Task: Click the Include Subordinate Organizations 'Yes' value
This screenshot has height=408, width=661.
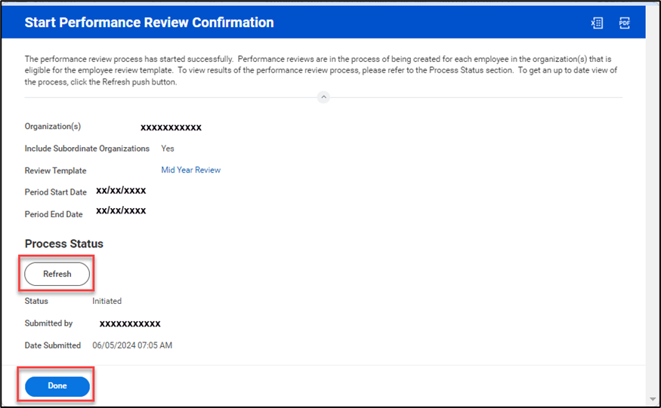Action: [168, 149]
